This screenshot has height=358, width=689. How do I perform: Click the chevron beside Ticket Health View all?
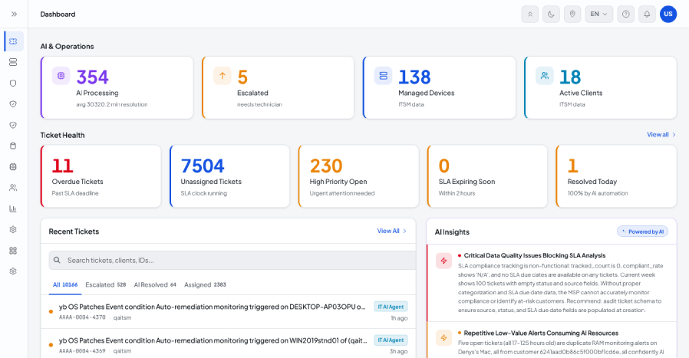click(x=674, y=135)
